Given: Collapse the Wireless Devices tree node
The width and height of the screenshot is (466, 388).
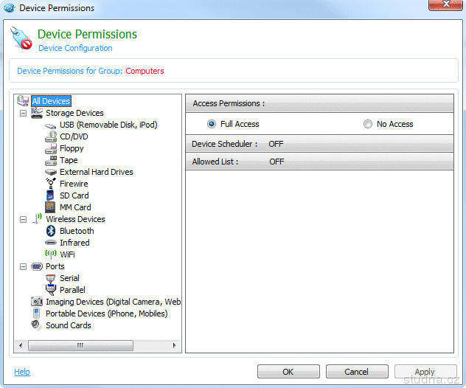Looking at the screenshot, I should (23, 219).
